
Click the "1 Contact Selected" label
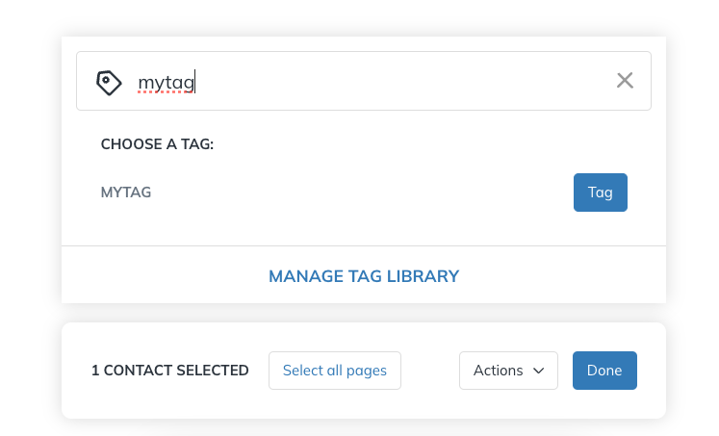169,371
